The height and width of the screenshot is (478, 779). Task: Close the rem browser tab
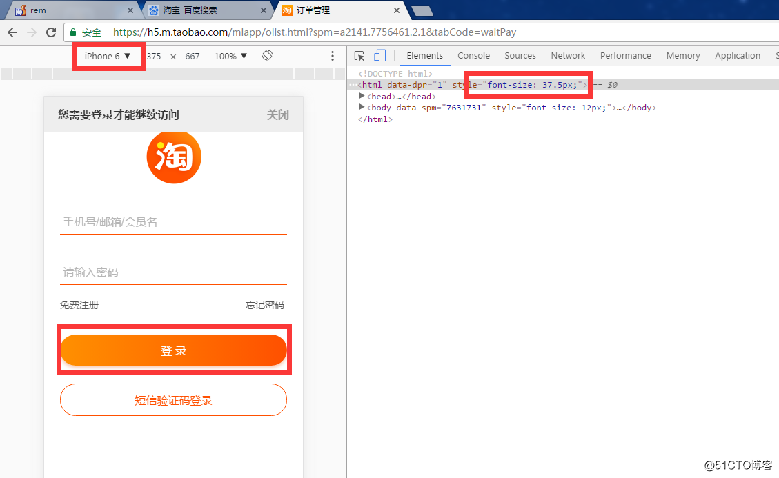point(130,10)
